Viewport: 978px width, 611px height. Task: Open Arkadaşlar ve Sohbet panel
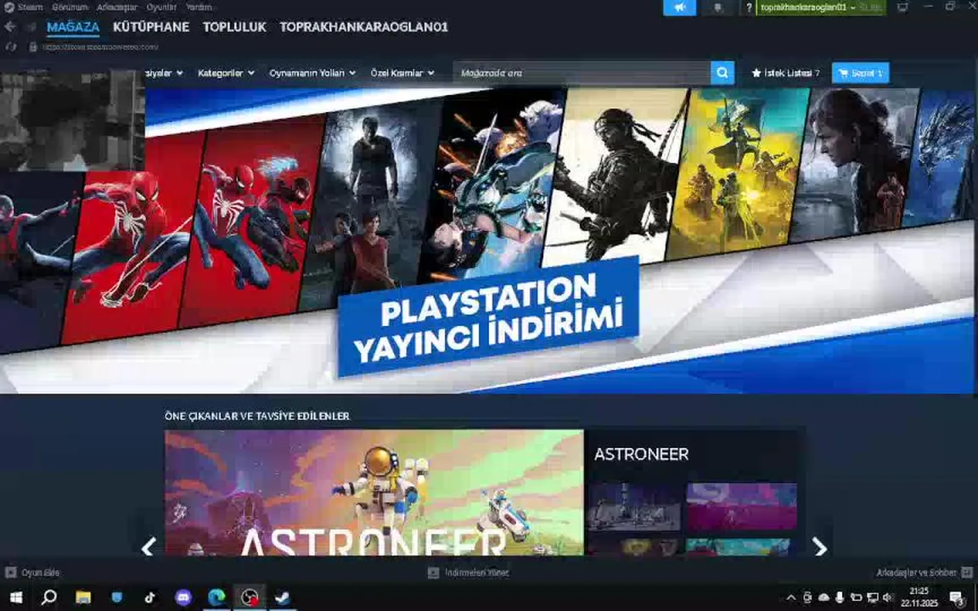[x=924, y=572]
